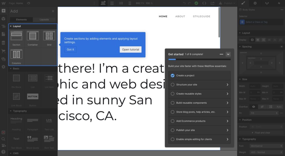The width and height of the screenshot is (285, 156).
Task: Collapse the Layout section in Add panel
Action: 11,26
